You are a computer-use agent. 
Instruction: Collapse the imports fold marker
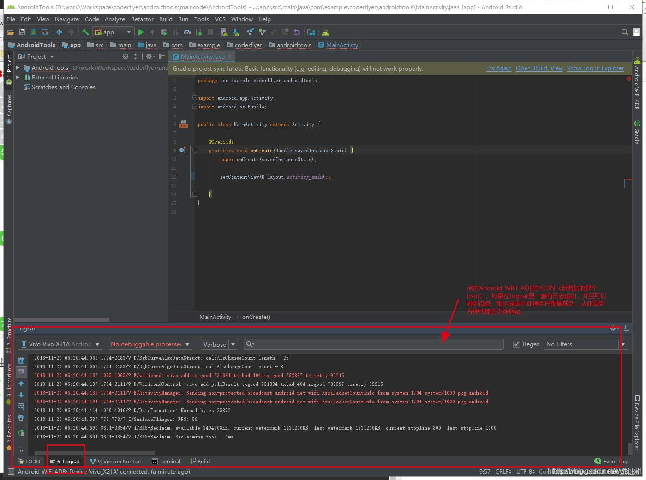click(x=195, y=98)
